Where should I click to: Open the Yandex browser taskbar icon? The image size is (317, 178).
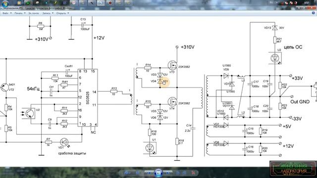(74, 3)
